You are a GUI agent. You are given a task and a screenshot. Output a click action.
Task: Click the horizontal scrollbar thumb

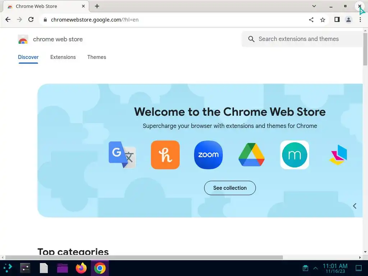click(144, 257)
